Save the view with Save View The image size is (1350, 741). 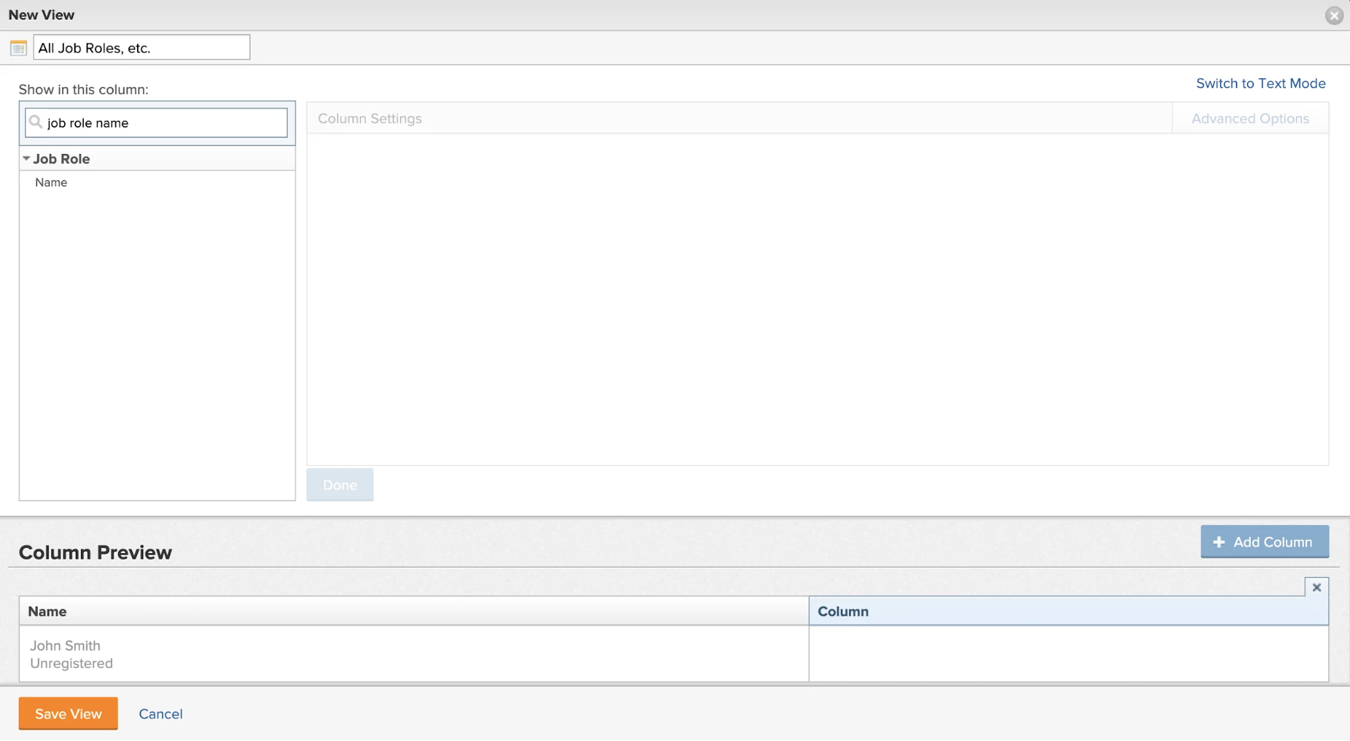pos(68,713)
